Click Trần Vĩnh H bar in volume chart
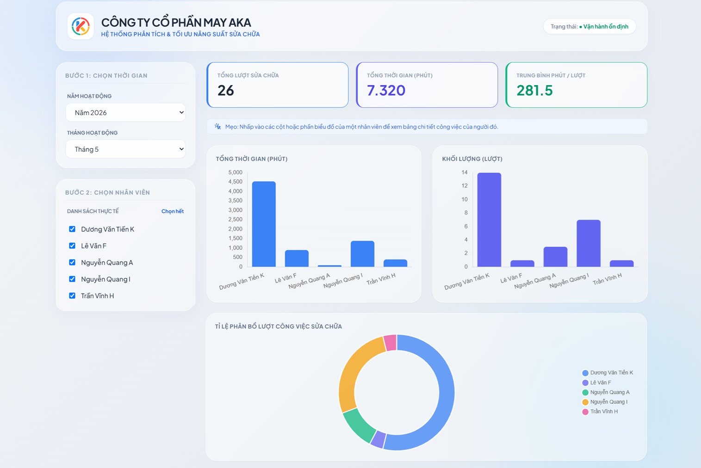 click(x=621, y=264)
